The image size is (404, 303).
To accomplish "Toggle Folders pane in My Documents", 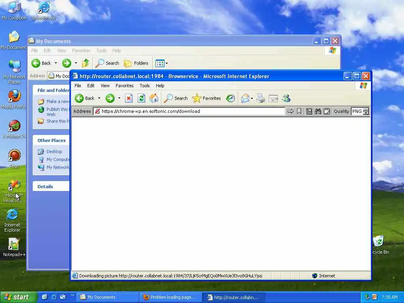I will pyautogui.click(x=136, y=63).
